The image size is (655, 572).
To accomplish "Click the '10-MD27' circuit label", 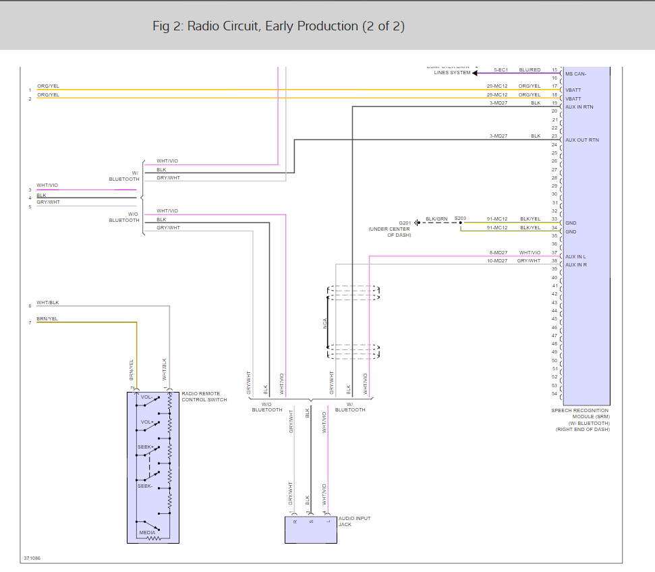I will (x=497, y=261).
